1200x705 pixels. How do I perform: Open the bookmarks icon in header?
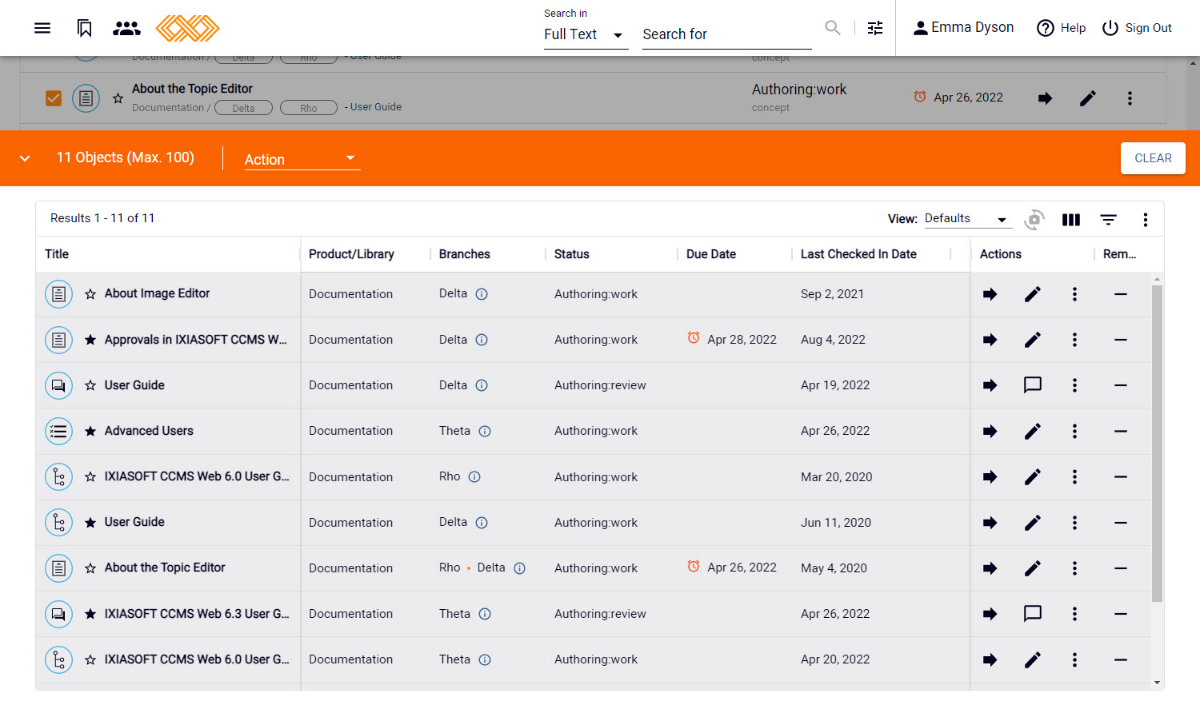pos(84,28)
